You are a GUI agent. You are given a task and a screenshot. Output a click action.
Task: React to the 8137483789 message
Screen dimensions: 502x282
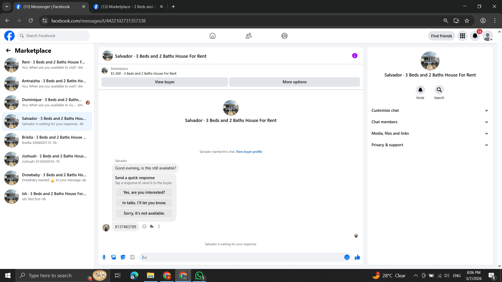click(x=144, y=226)
